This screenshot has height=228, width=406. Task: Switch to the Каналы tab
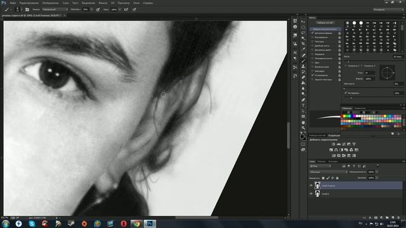coord(322,161)
